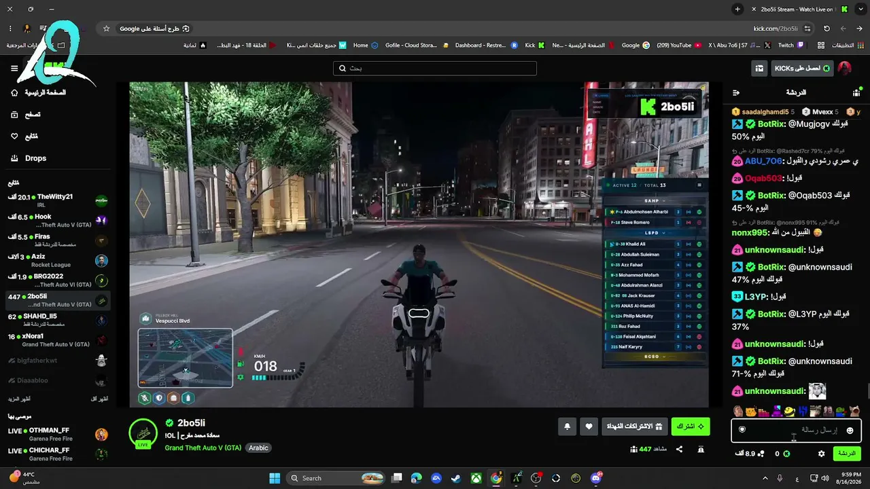Open the Kick shop icon beside KICKs button
870x489 pixels.
[x=759, y=69]
